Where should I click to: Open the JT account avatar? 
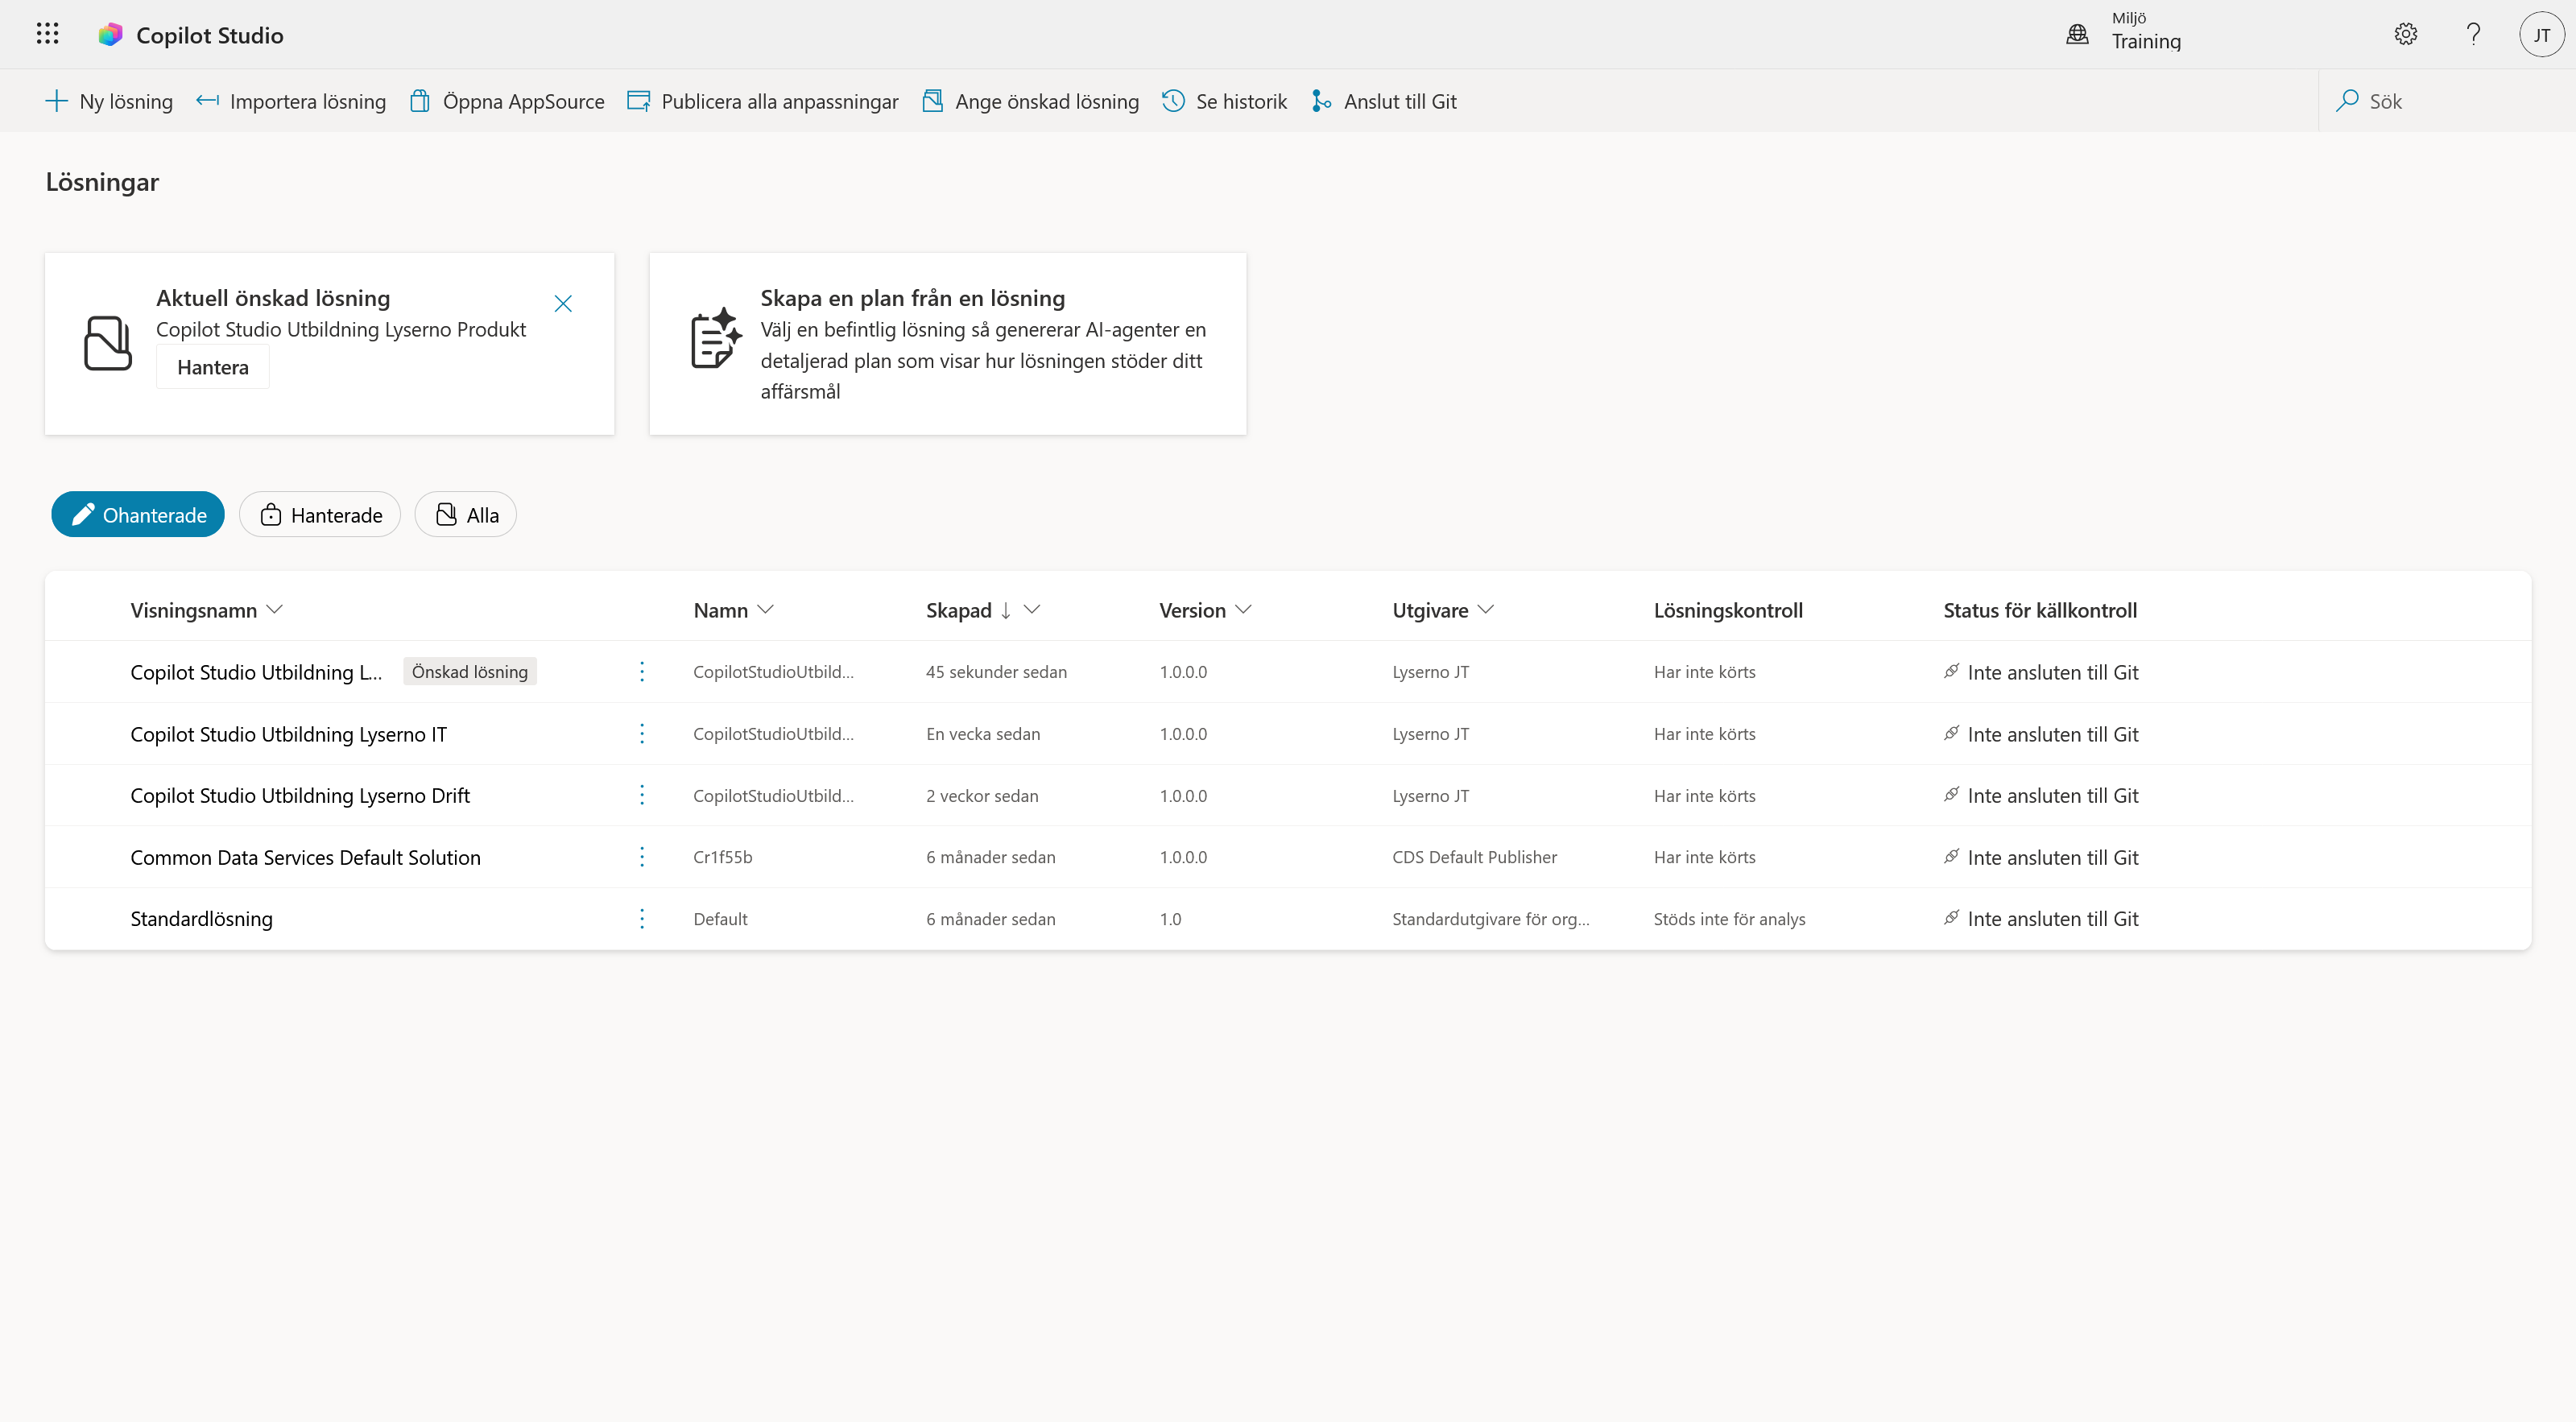pos(2541,35)
